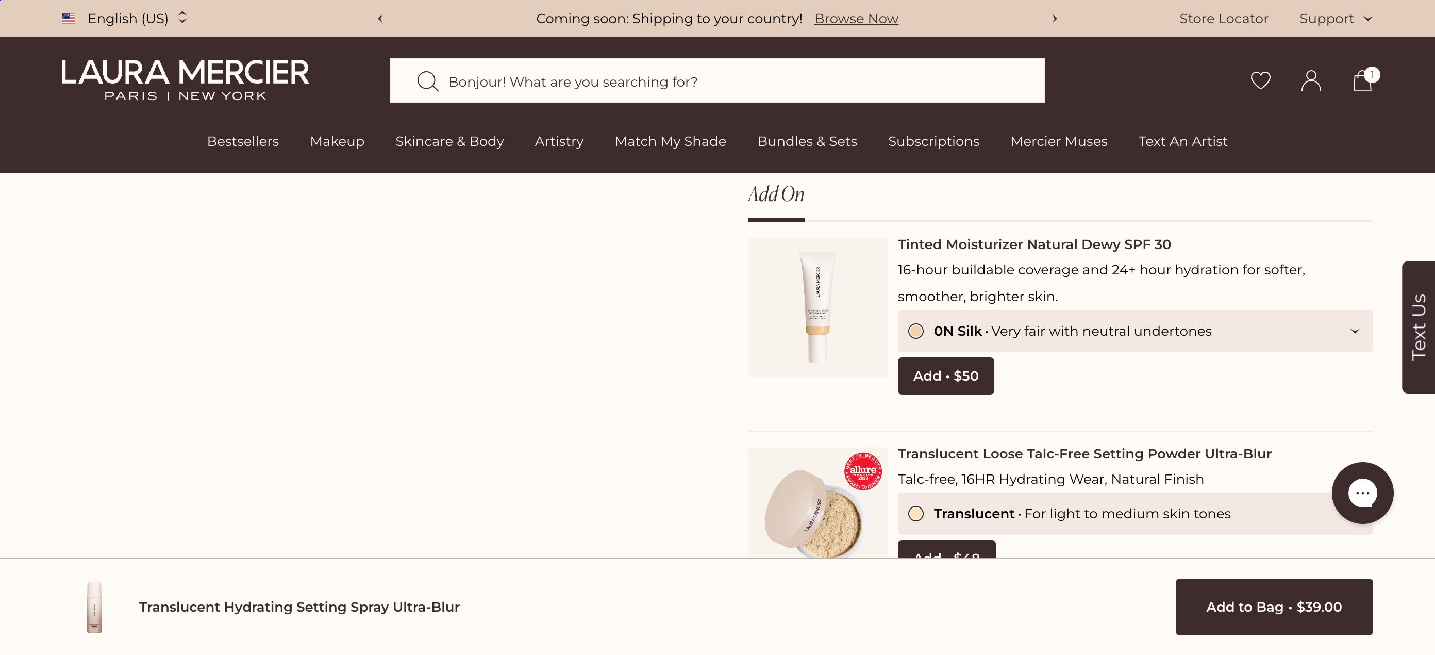Open Bestsellers menu
This screenshot has height=655, width=1435.
[243, 142]
